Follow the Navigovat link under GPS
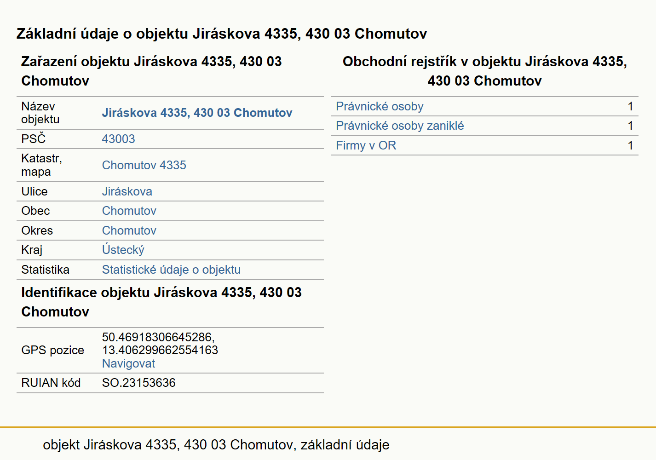The image size is (656, 460). pos(128,363)
